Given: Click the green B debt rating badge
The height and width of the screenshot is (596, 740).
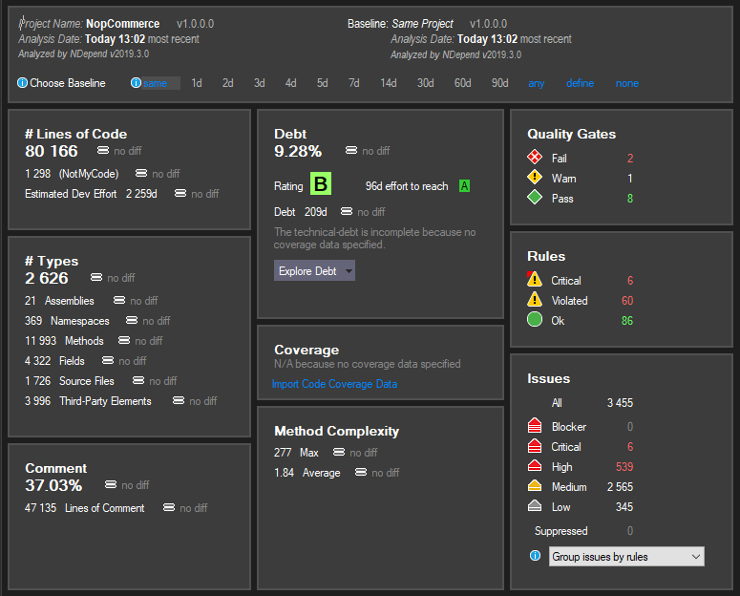Looking at the screenshot, I should tap(321, 183).
